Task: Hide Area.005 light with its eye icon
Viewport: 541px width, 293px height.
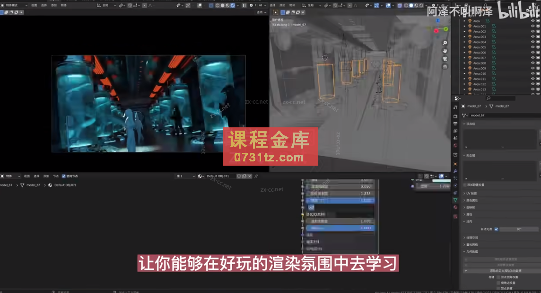Action: (532, 47)
